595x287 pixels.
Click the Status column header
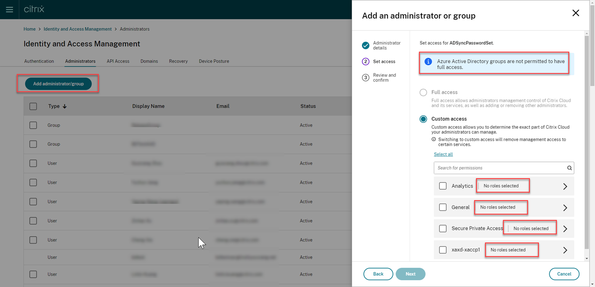(x=308, y=106)
